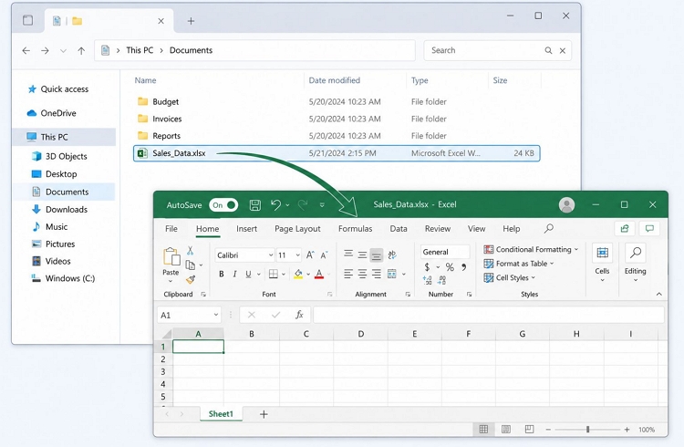The width and height of the screenshot is (684, 447).
Task: Click the Cut scissors icon
Action: 191,251
